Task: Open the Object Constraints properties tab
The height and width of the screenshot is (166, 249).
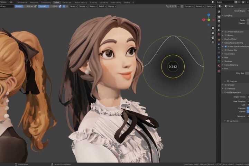Action: pos(219,57)
